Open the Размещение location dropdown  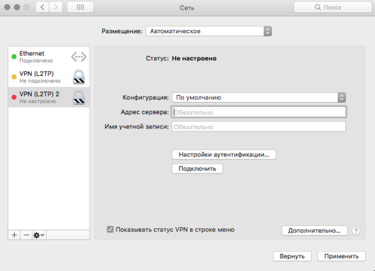pos(209,31)
